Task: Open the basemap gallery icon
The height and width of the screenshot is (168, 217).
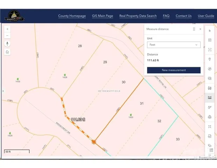Action: (x=210, y=78)
